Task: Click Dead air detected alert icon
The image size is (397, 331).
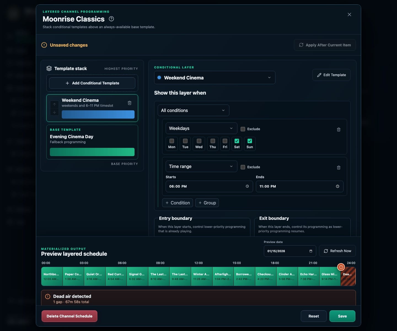Action: (48, 297)
